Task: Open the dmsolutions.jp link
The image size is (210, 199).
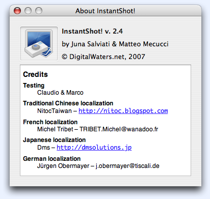Action: pyautogui.click(x=94, y=148)
